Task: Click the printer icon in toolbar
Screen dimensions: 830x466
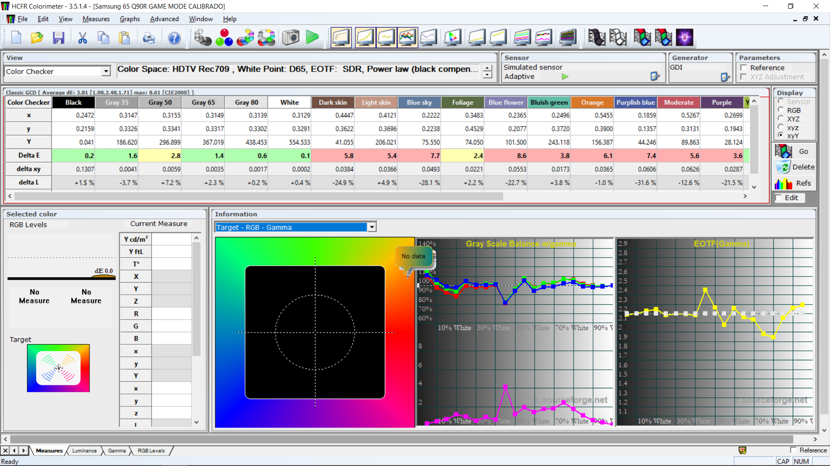Action: click(x=149, y=38)
